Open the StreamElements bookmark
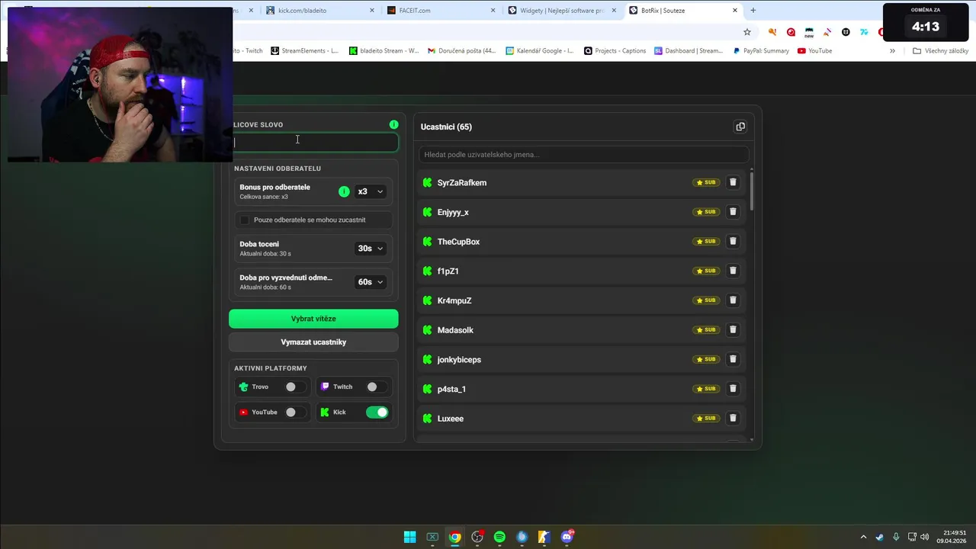The width and height of the screenshot is (976, 549). (303, 51)
